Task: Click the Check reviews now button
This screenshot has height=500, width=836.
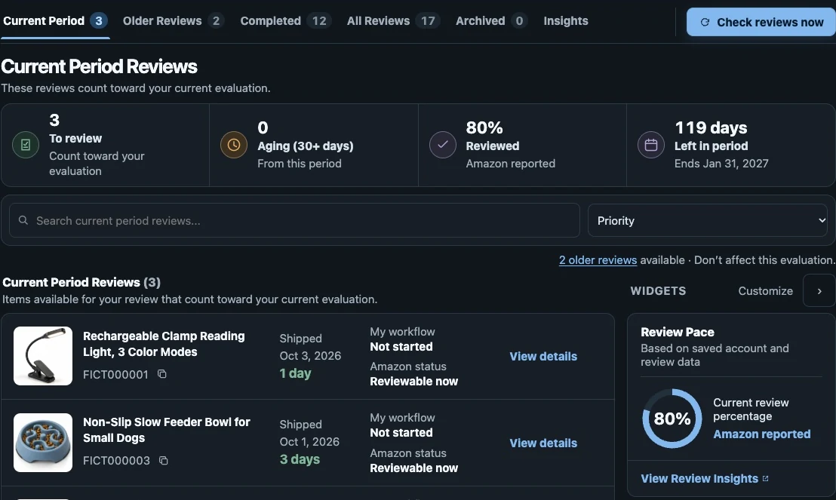Action: click(761, 22)
